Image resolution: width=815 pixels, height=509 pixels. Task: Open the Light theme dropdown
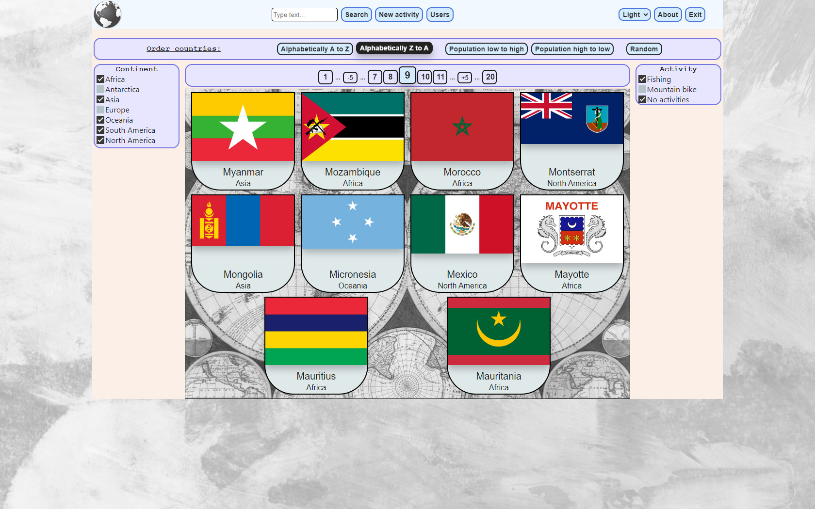coord(635,15)
